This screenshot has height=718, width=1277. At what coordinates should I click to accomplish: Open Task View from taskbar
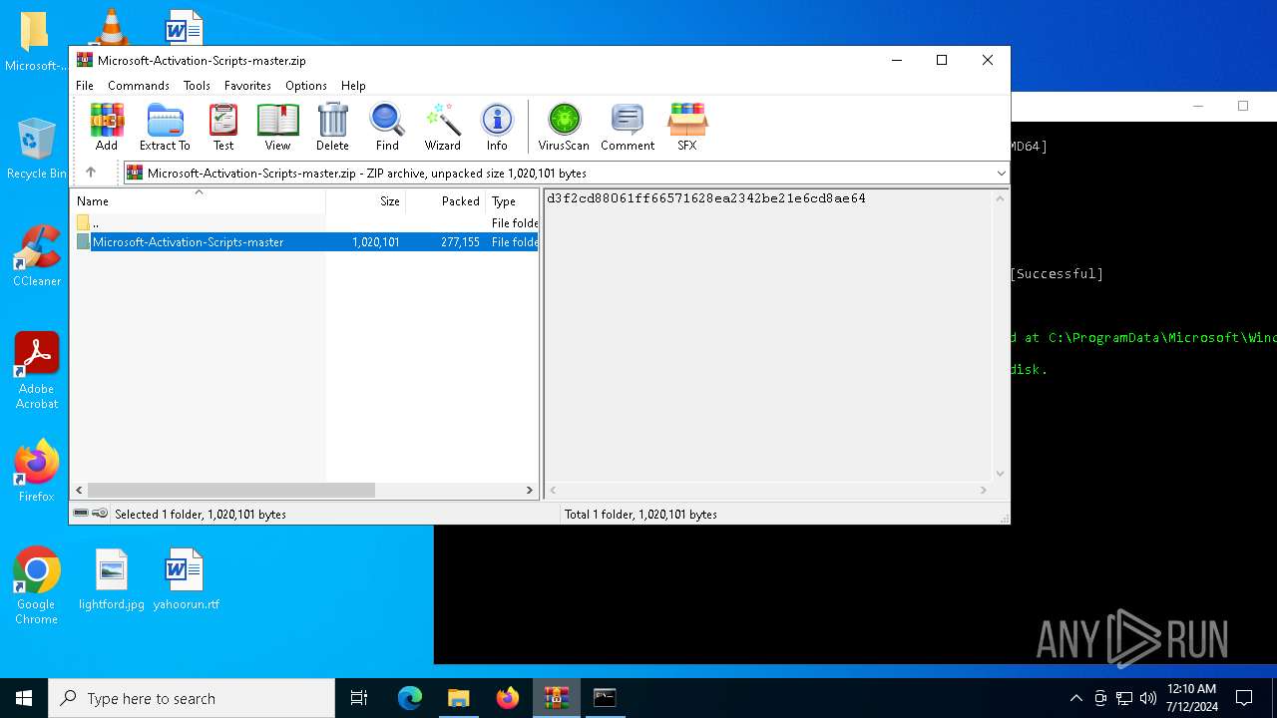359,698
